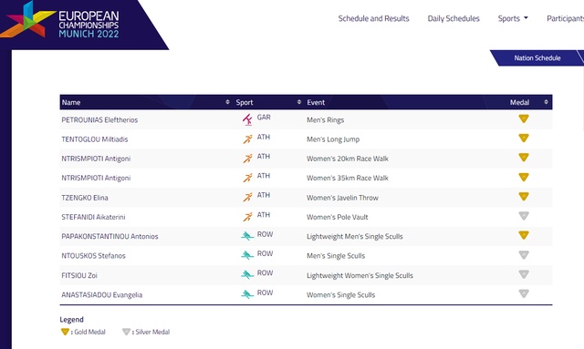Open athlete PAPAKONSTANTINOU Antonios
Screen dimensions: 584x349
click(109, 236)
